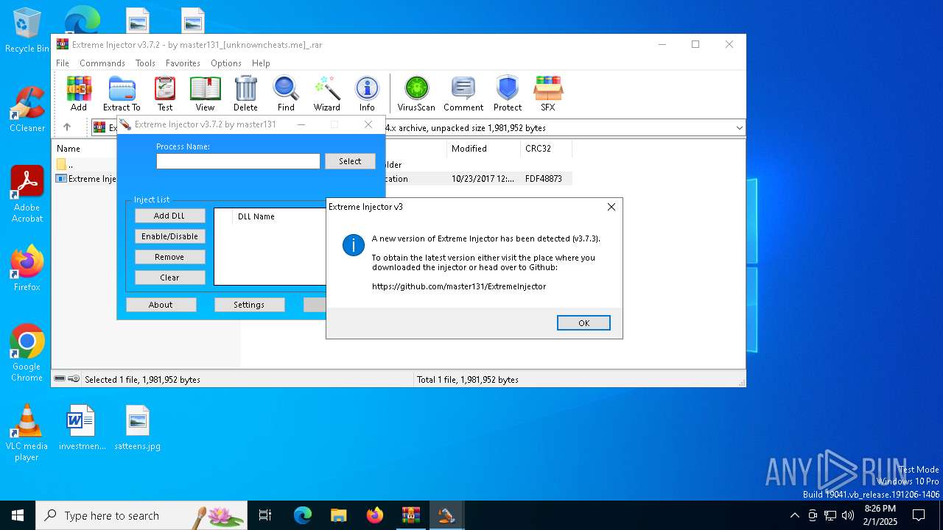Show archive Info
This screenshot has height=530, width=943.
click(367, 93)
